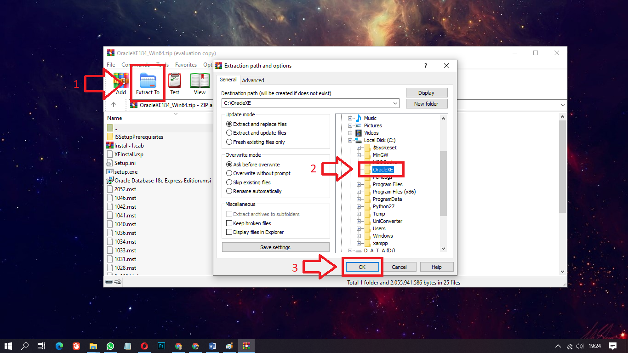
Task: Switch to the General tab
Action: tap(228, 80)
